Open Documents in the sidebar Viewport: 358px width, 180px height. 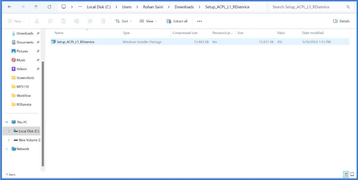pyautogui.click(x=25, y=42)
